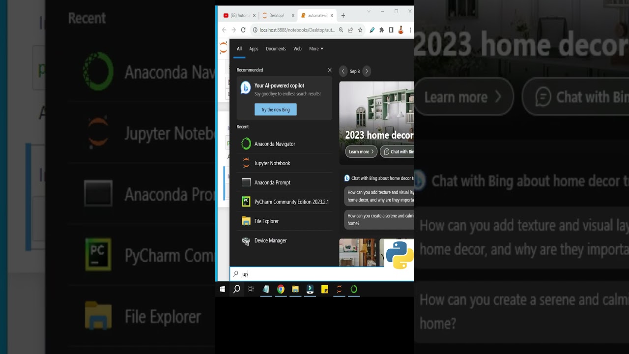629x354 pixels.
Task: Click the highlighter pen extension icon
Action: pyautogui.click(x=372, y=30)
